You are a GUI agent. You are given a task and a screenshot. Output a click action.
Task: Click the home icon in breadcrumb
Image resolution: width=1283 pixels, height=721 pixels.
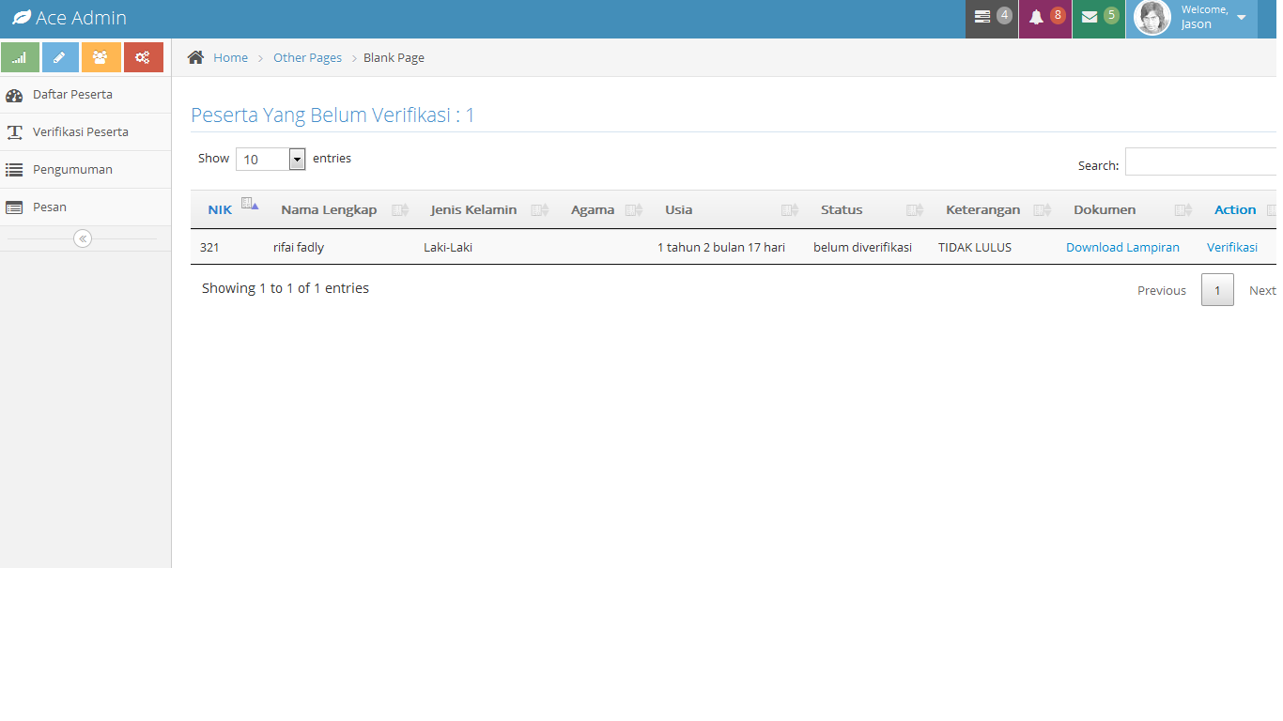[x=195, y=57]
